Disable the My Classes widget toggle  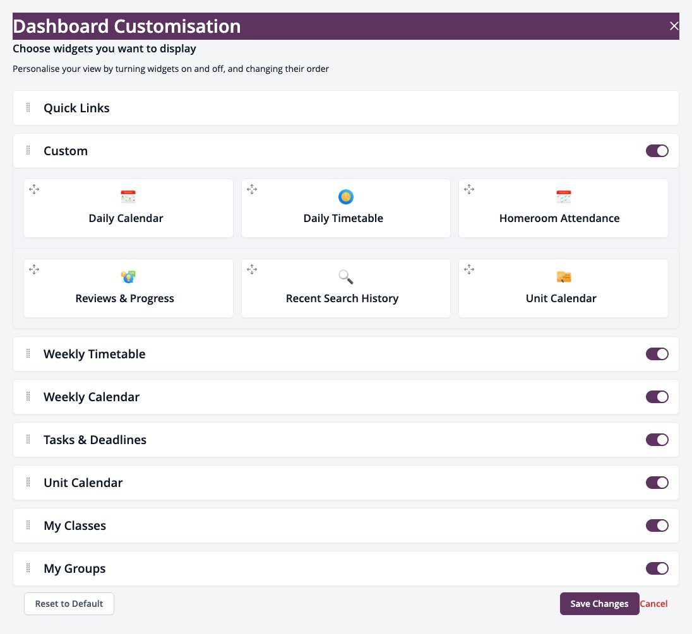coord(657,525)
